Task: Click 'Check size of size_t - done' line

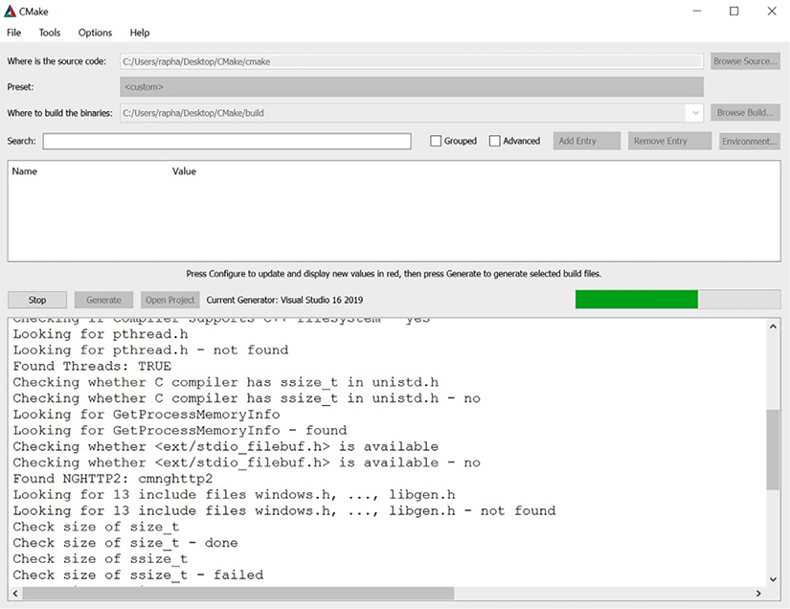Action: 125,543
